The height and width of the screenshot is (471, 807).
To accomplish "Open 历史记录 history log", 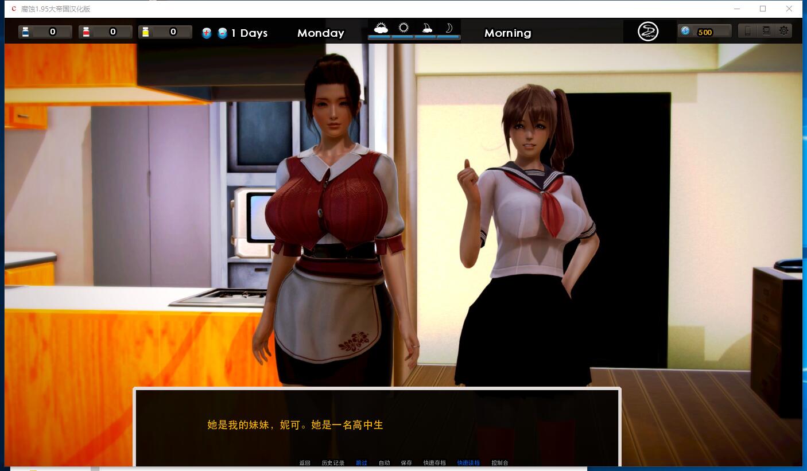I will point(333,462).
